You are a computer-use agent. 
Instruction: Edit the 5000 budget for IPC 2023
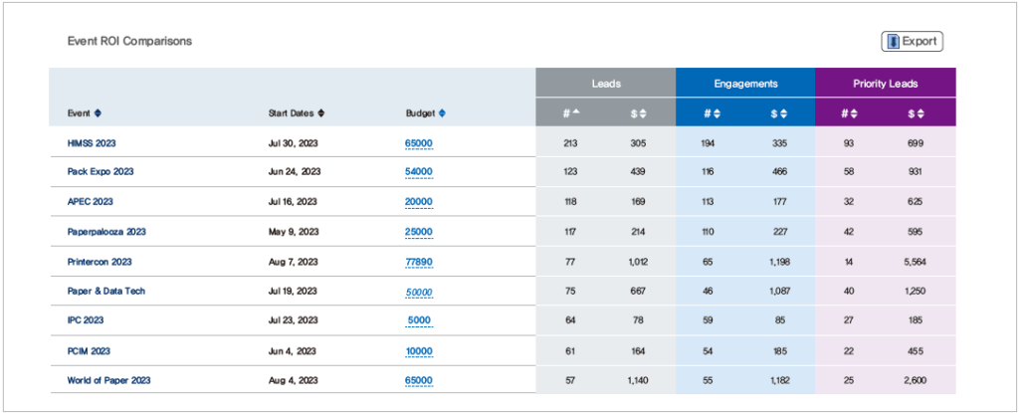click(421, 320)
